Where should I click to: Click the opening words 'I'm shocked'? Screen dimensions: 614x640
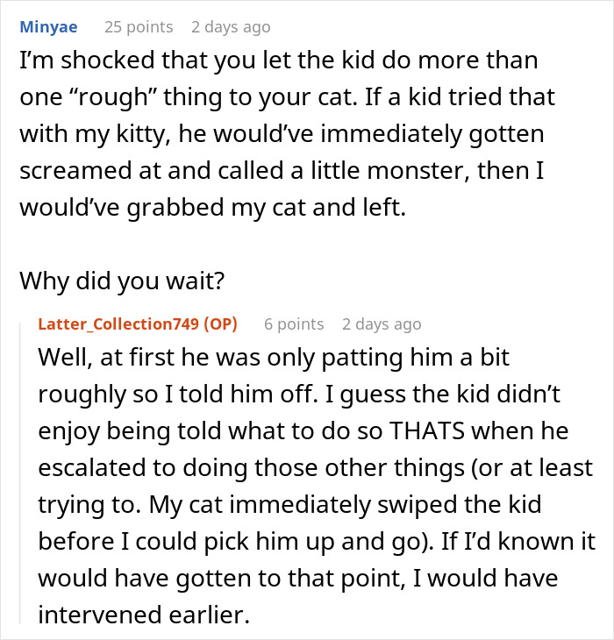point(75,62)
